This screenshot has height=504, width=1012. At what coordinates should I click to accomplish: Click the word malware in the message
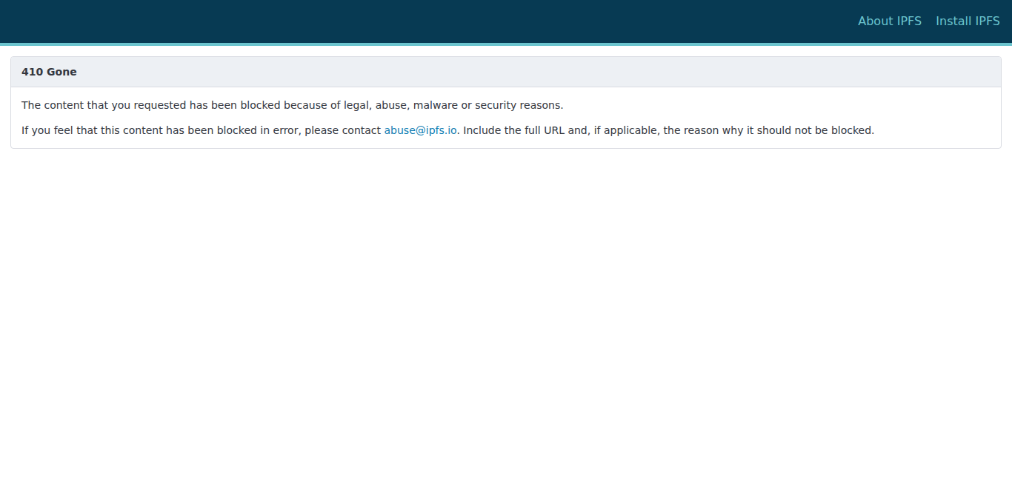click(436, 105)
